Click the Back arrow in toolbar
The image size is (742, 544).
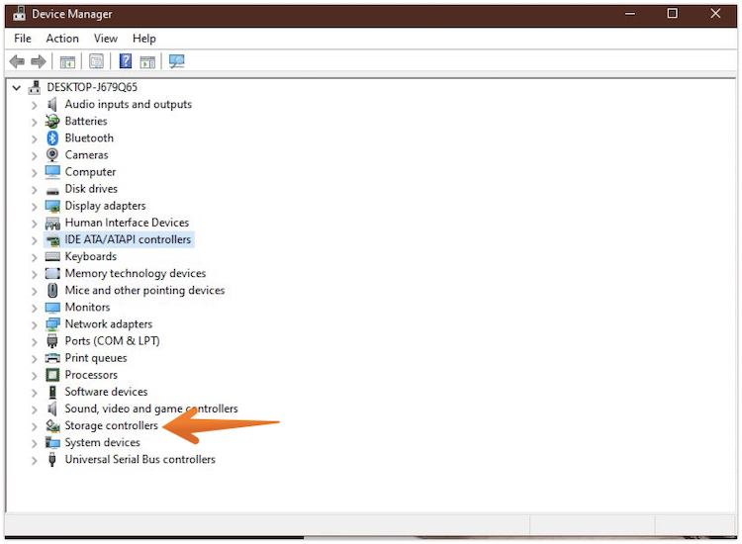click(x=17, y=61)
